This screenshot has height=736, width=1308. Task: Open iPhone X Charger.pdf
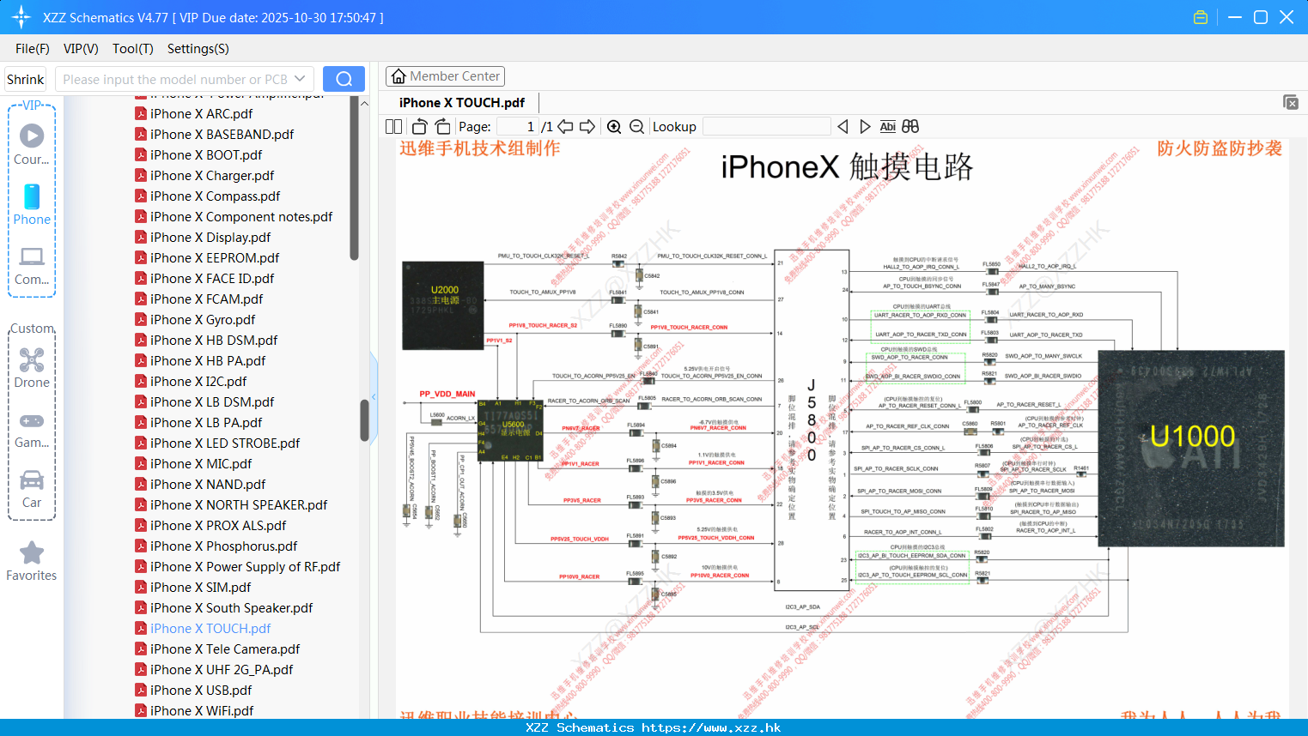coord(212,175)
